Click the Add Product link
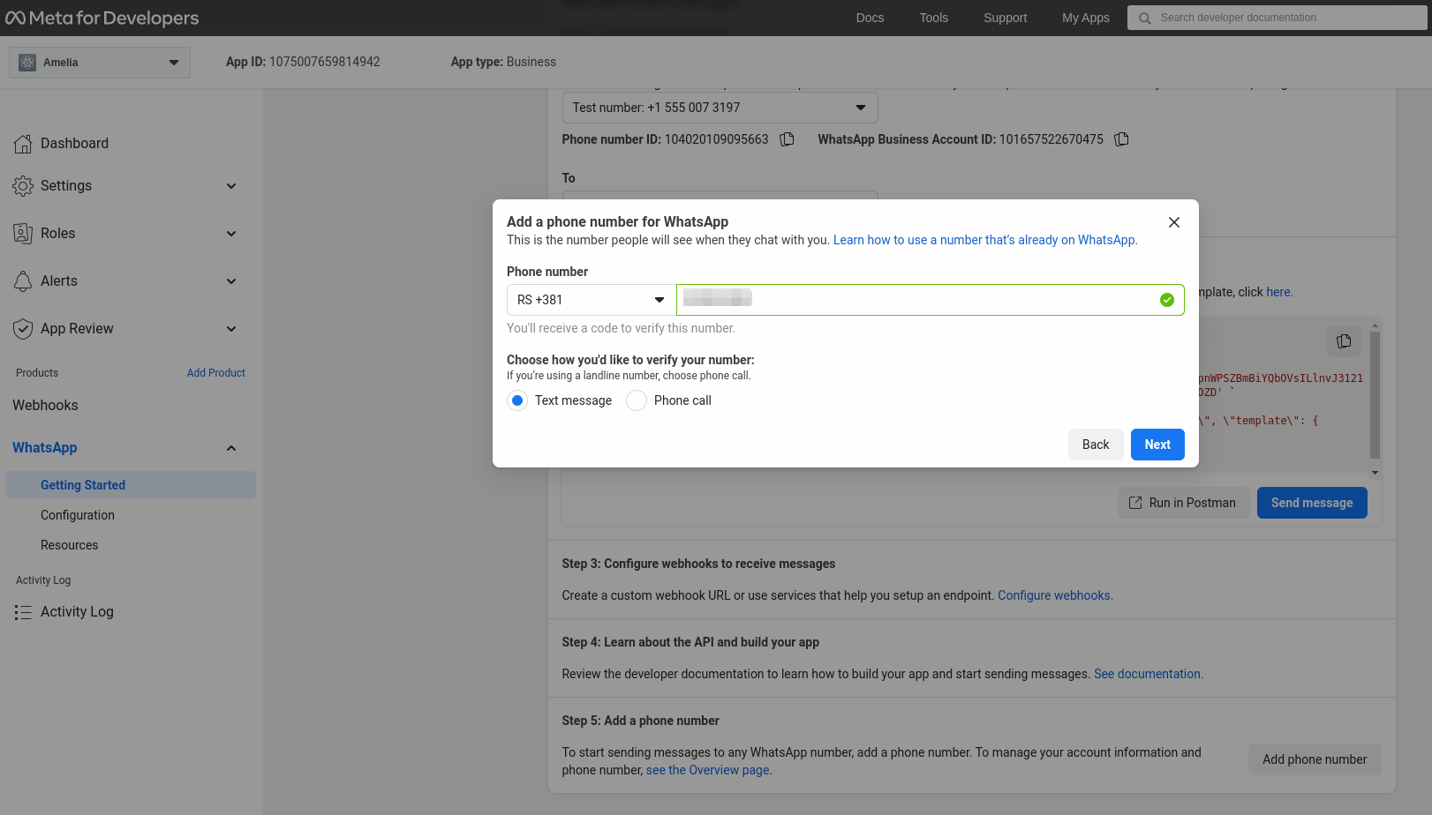This screenshot has width=1432, height=815. [216, 373]
